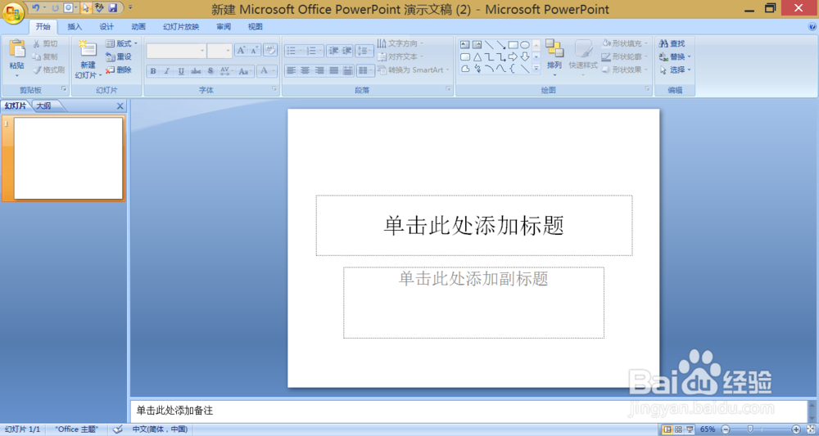Select the Down Arrow shape
The image size is (819, 436).
pos(525,56)
